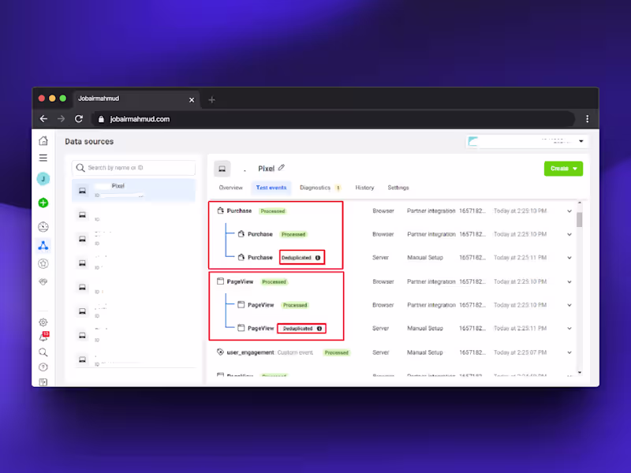Expand the top Purchase Processed row chevron
Viewport: 631px width, 473px height.
pyautogui.click(x=569, y=211)
